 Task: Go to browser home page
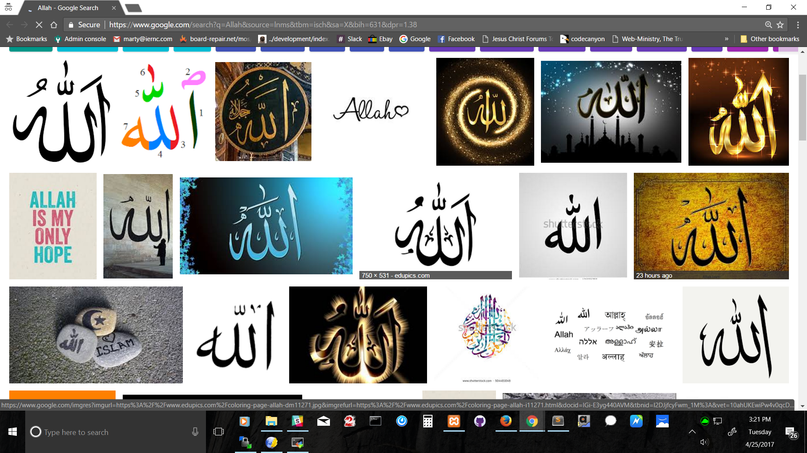tap(54, 25)
